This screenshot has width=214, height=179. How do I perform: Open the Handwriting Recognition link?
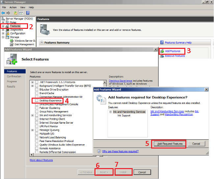179,114
